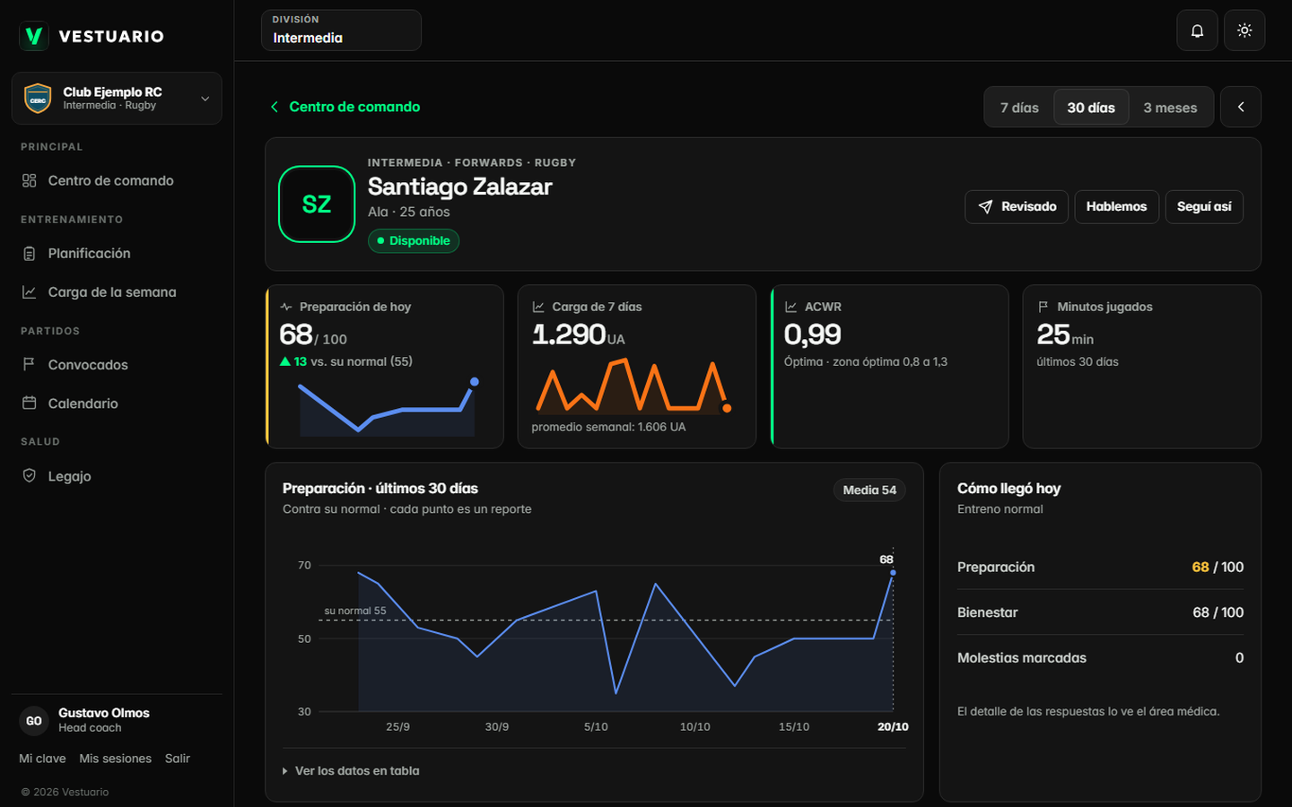Screen dimensions: 1292x807
Task: Click the ACWR chart icon
Action: pyautogui.click(x=791, y=307)
